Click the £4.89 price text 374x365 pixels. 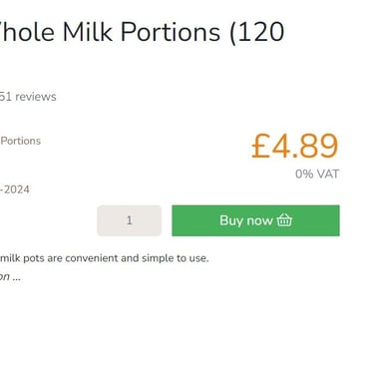295,146
